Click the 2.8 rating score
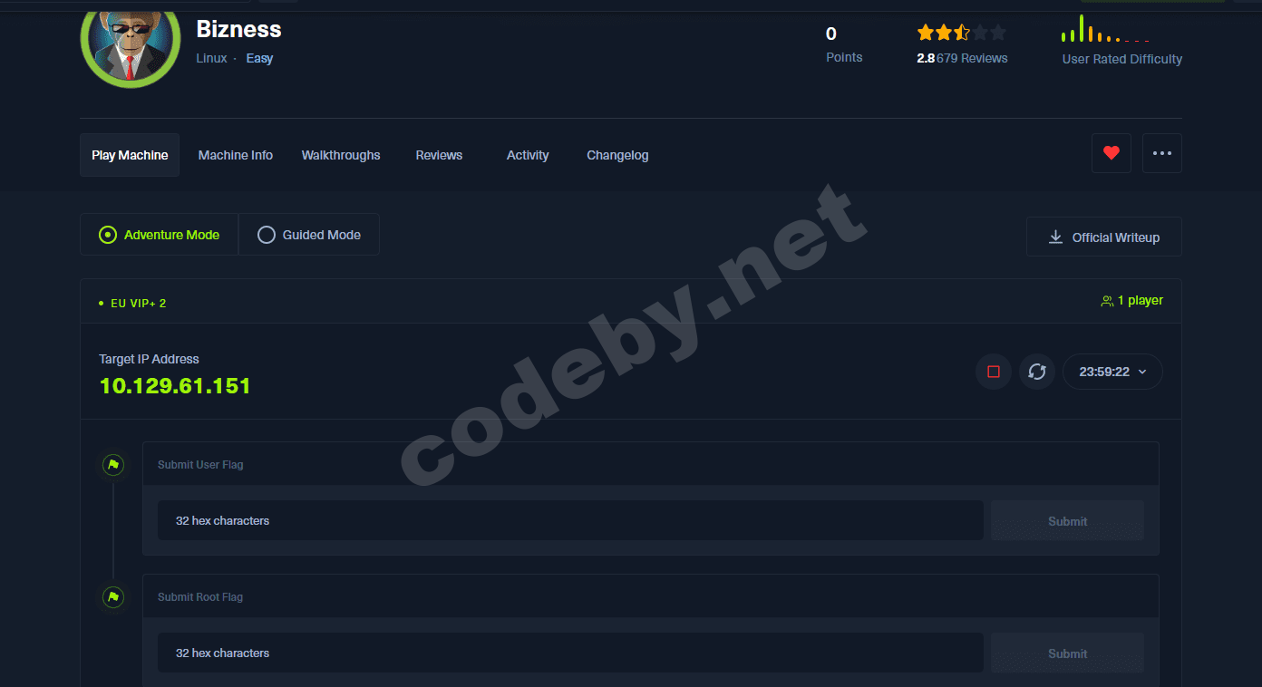Image resolution: width=1262 pixels, height=687 pixels. click(926, 58)
